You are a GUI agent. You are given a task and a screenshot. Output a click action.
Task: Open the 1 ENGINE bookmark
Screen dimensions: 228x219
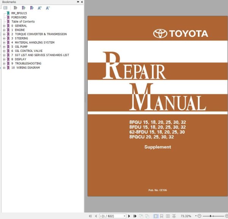(18, 30)
